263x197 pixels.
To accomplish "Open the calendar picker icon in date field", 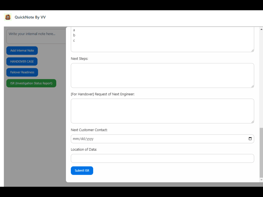I will (x=250, y=139).
